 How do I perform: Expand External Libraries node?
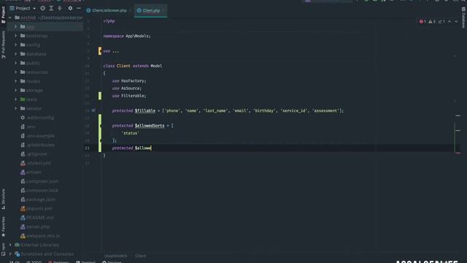click(10, 245)
